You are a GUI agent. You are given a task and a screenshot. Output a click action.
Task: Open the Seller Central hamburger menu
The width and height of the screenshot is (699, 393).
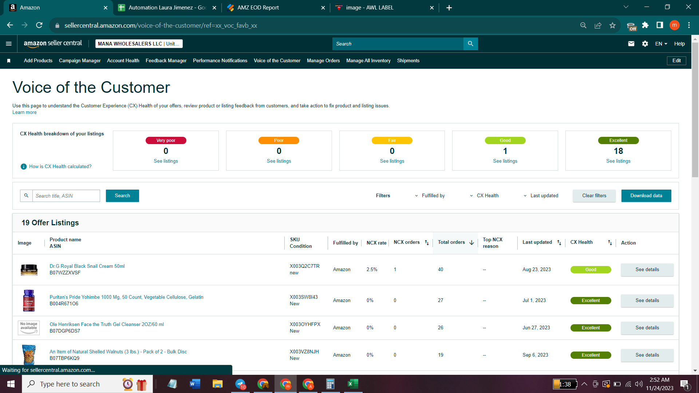[x=9, y=44]
